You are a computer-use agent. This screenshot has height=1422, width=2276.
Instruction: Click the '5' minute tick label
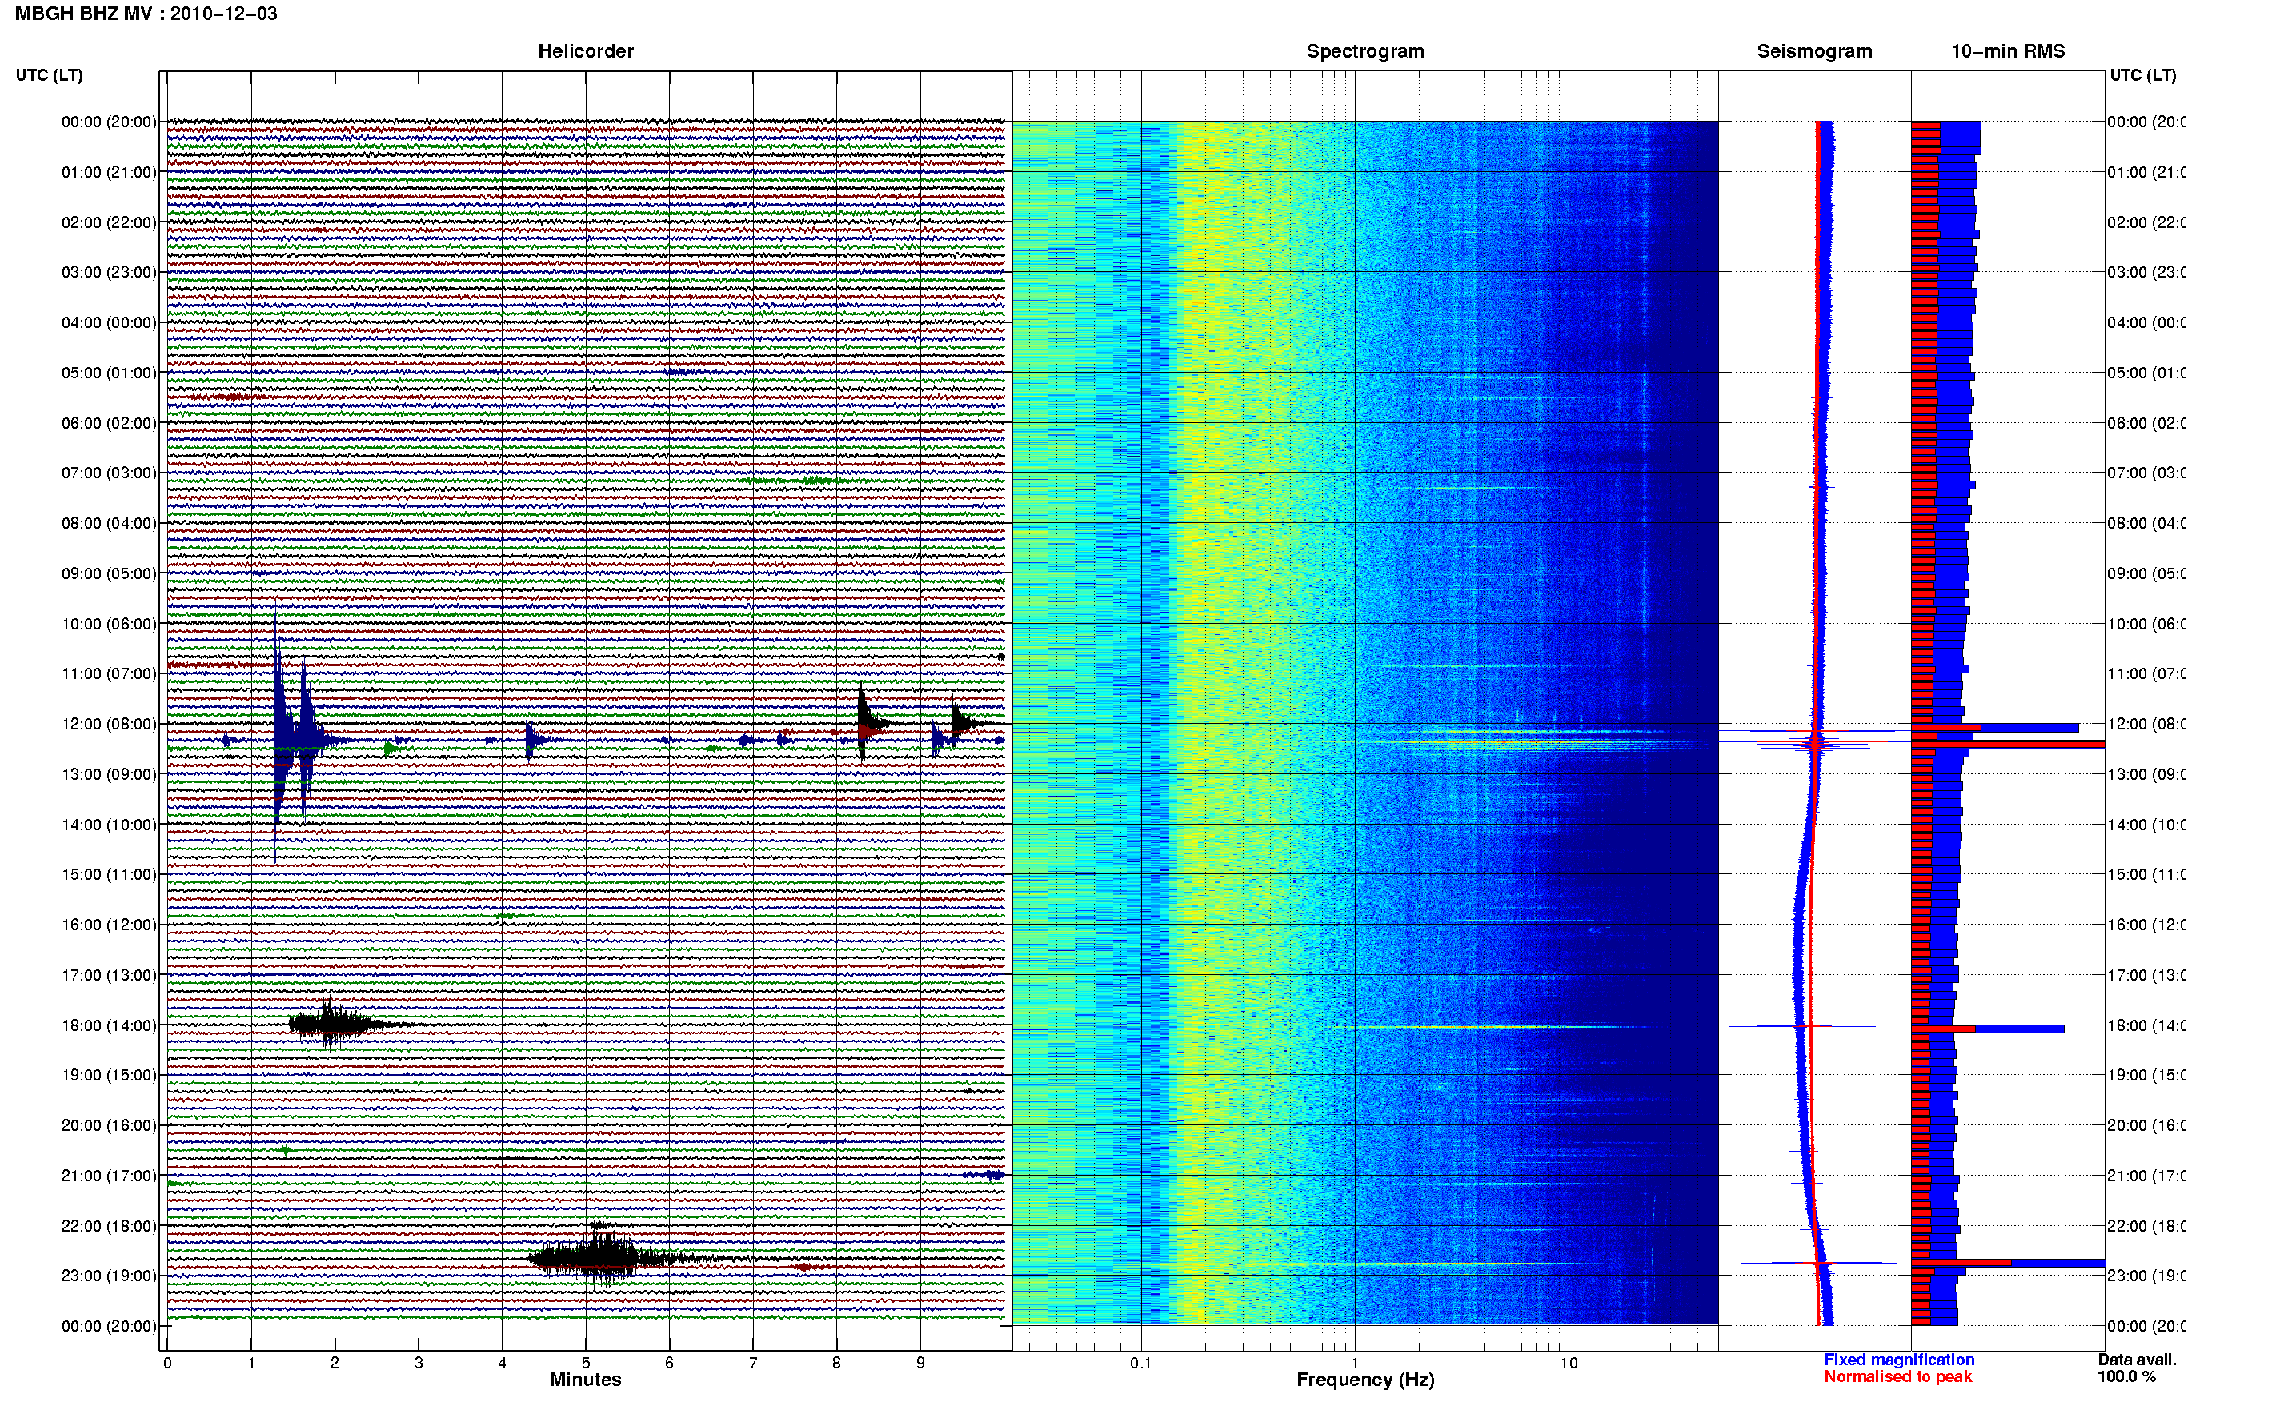pos(585,1363)
